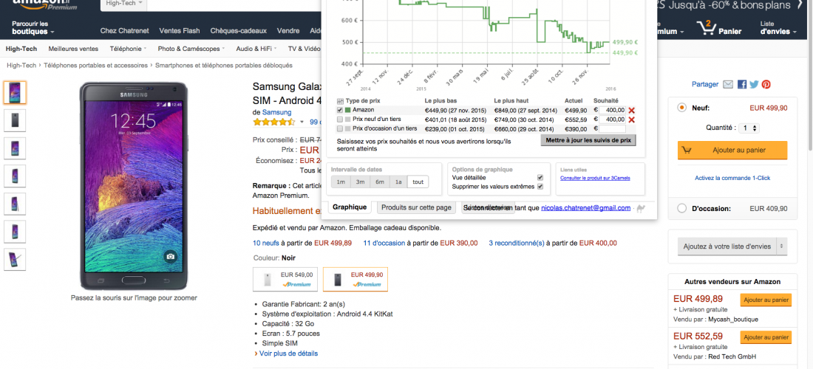Open the 11 d'occasion offers link
Image resolution: width=813 pixels, height=369 pixels.
coord(384,243)
